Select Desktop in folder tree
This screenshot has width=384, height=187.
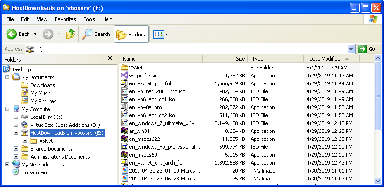(x=22, y=69)
